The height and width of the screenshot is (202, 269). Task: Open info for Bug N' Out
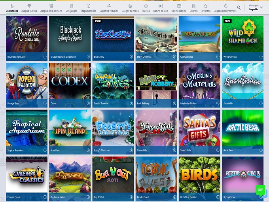(131, 197)
